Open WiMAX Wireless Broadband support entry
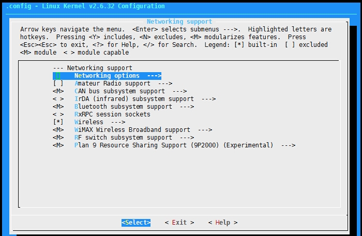362x236 pixels. tap(132, 130)
